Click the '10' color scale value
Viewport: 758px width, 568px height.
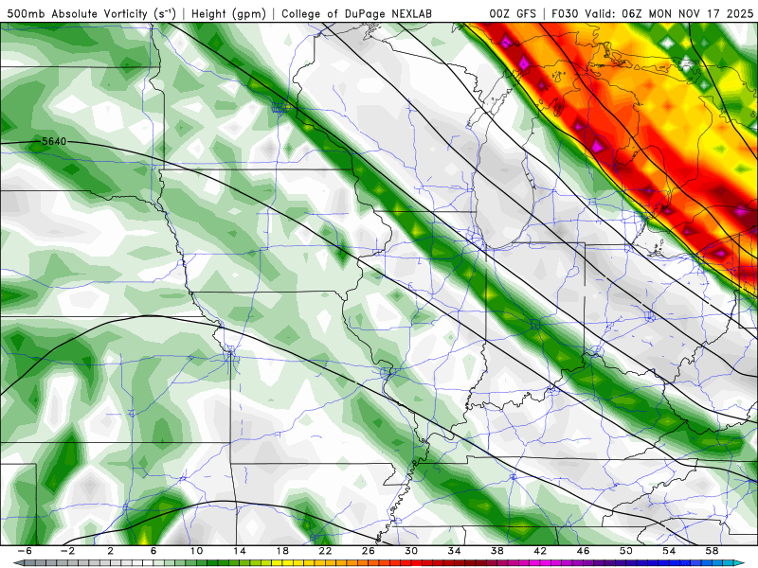click(x=196, y=551)
